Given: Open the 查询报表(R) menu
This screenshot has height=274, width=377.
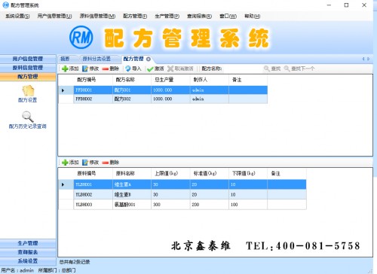Looking at the screenshot, I should 199,17.
